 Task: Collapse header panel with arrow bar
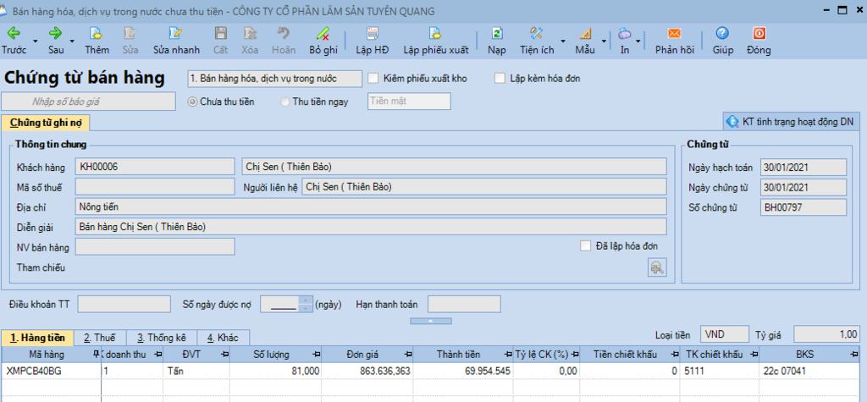point(431,321)
